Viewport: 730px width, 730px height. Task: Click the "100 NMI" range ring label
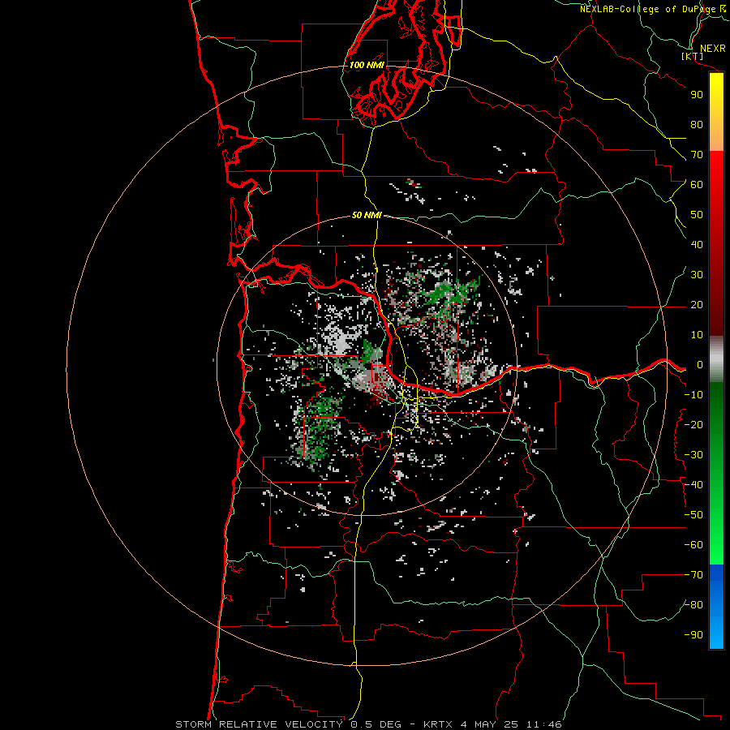click(367, 65)
